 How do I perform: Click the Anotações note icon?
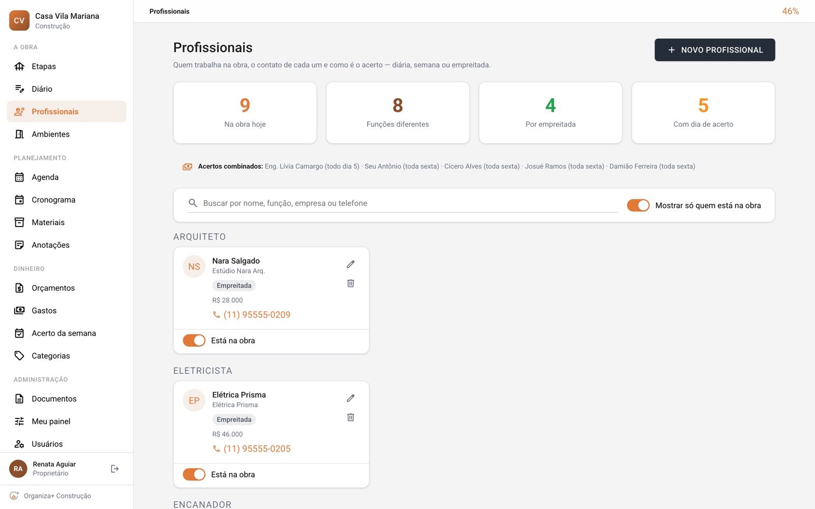[19, 245]
